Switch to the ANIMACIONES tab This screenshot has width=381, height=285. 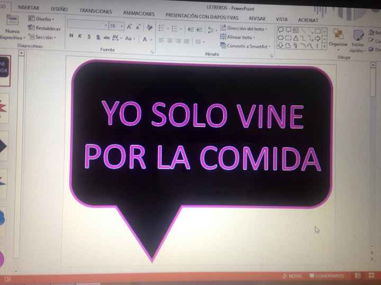tap(139, 13)
